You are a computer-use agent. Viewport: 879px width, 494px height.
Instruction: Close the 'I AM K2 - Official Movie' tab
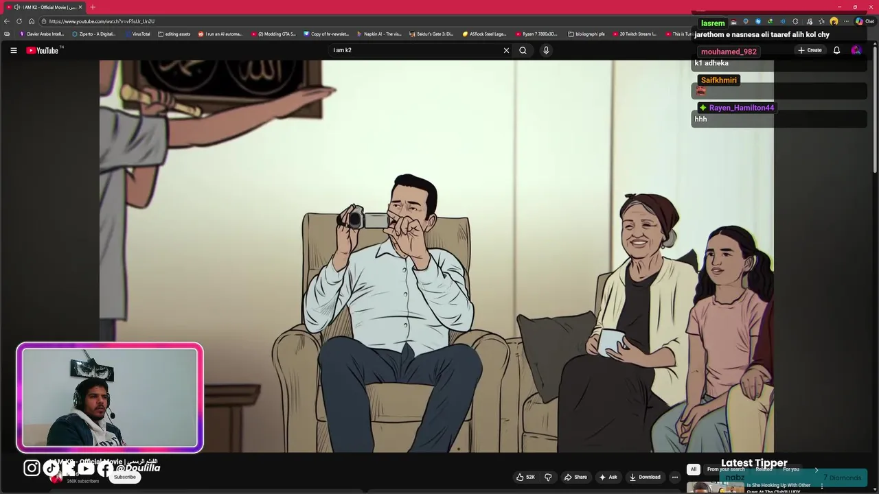pyautogui.click(x=80, y=7)
